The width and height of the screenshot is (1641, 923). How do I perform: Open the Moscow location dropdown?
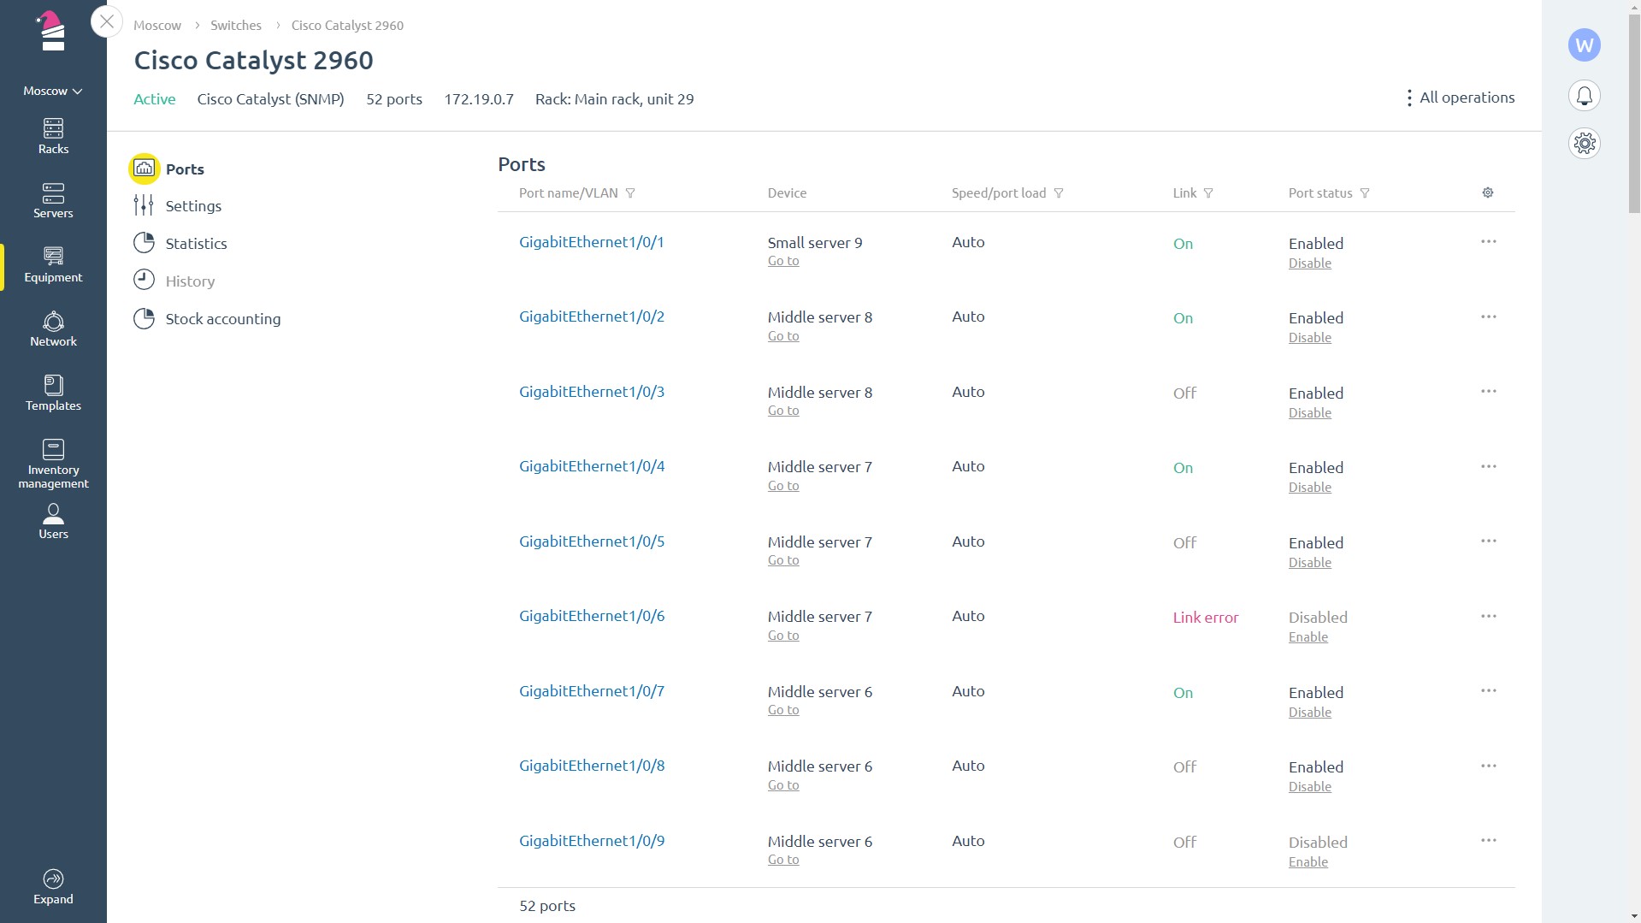(53, 91)
